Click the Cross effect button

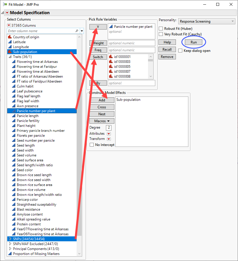click(x=102, y=107)
